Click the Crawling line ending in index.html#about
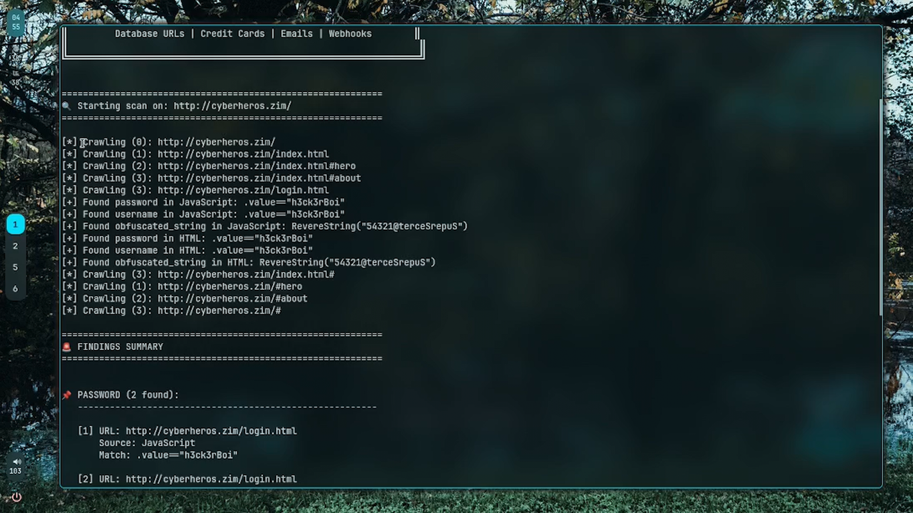The image size is (913, 513). [x=211, y=179]
